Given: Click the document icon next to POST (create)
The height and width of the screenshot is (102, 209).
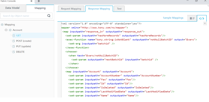Looking at the screenshot, I should (14, 41).
